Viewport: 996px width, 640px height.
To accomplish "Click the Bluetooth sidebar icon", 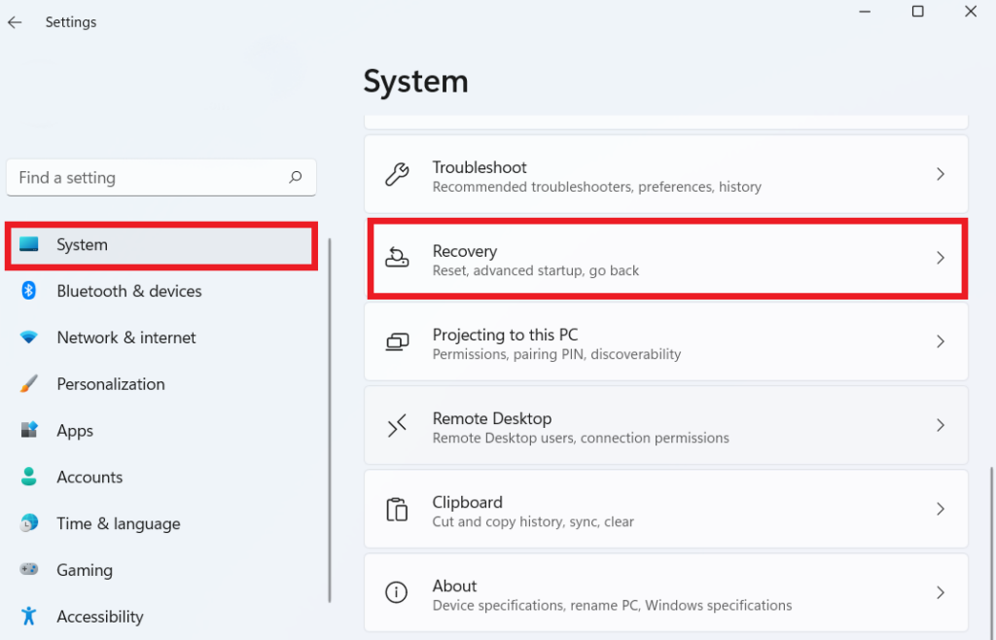I will tap(27, 291).
